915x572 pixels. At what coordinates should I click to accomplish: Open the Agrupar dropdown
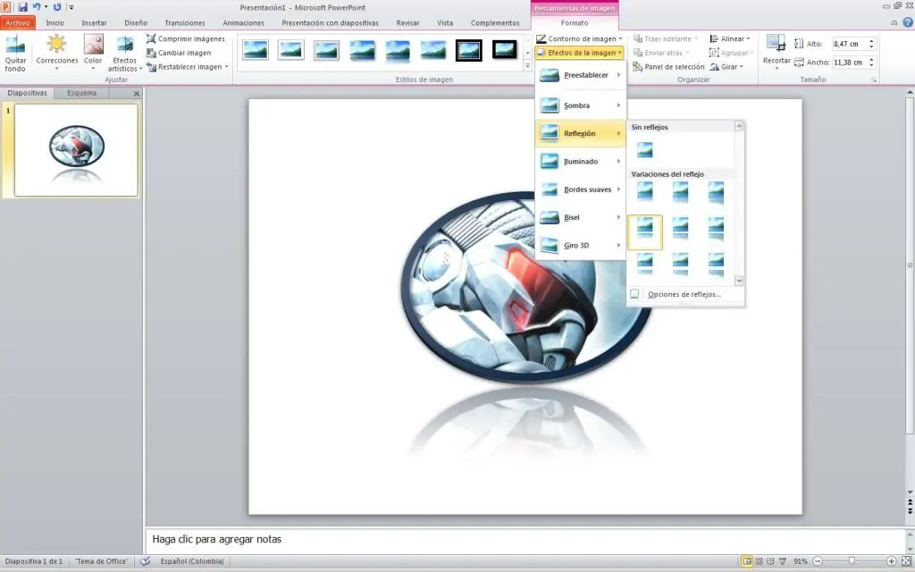click(730, 53)
